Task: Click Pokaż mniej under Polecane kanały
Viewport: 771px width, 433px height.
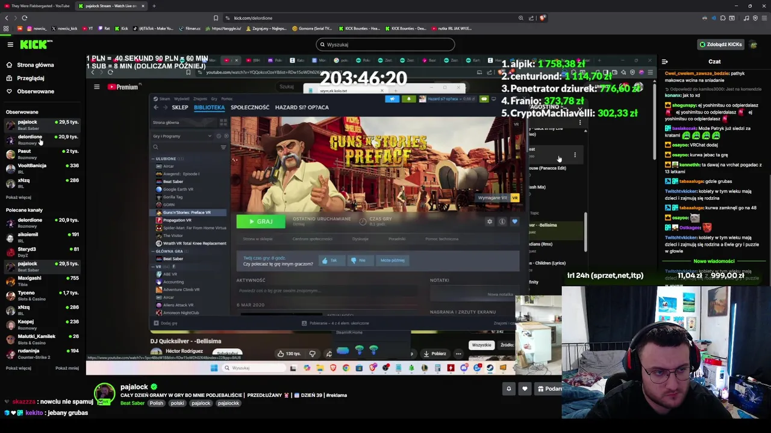Action: coord(67,368)
